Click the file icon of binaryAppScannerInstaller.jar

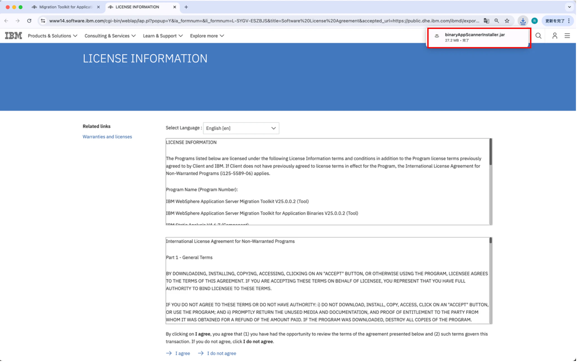pos(437,36)
